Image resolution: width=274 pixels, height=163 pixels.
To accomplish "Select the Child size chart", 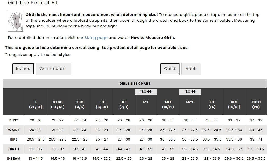I will pyautogui.click(x=170, y=69).
